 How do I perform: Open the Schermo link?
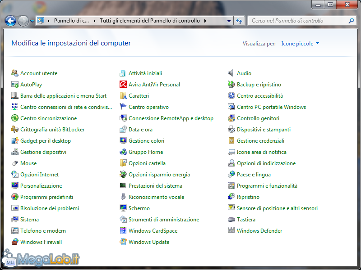tap(139, 208)
